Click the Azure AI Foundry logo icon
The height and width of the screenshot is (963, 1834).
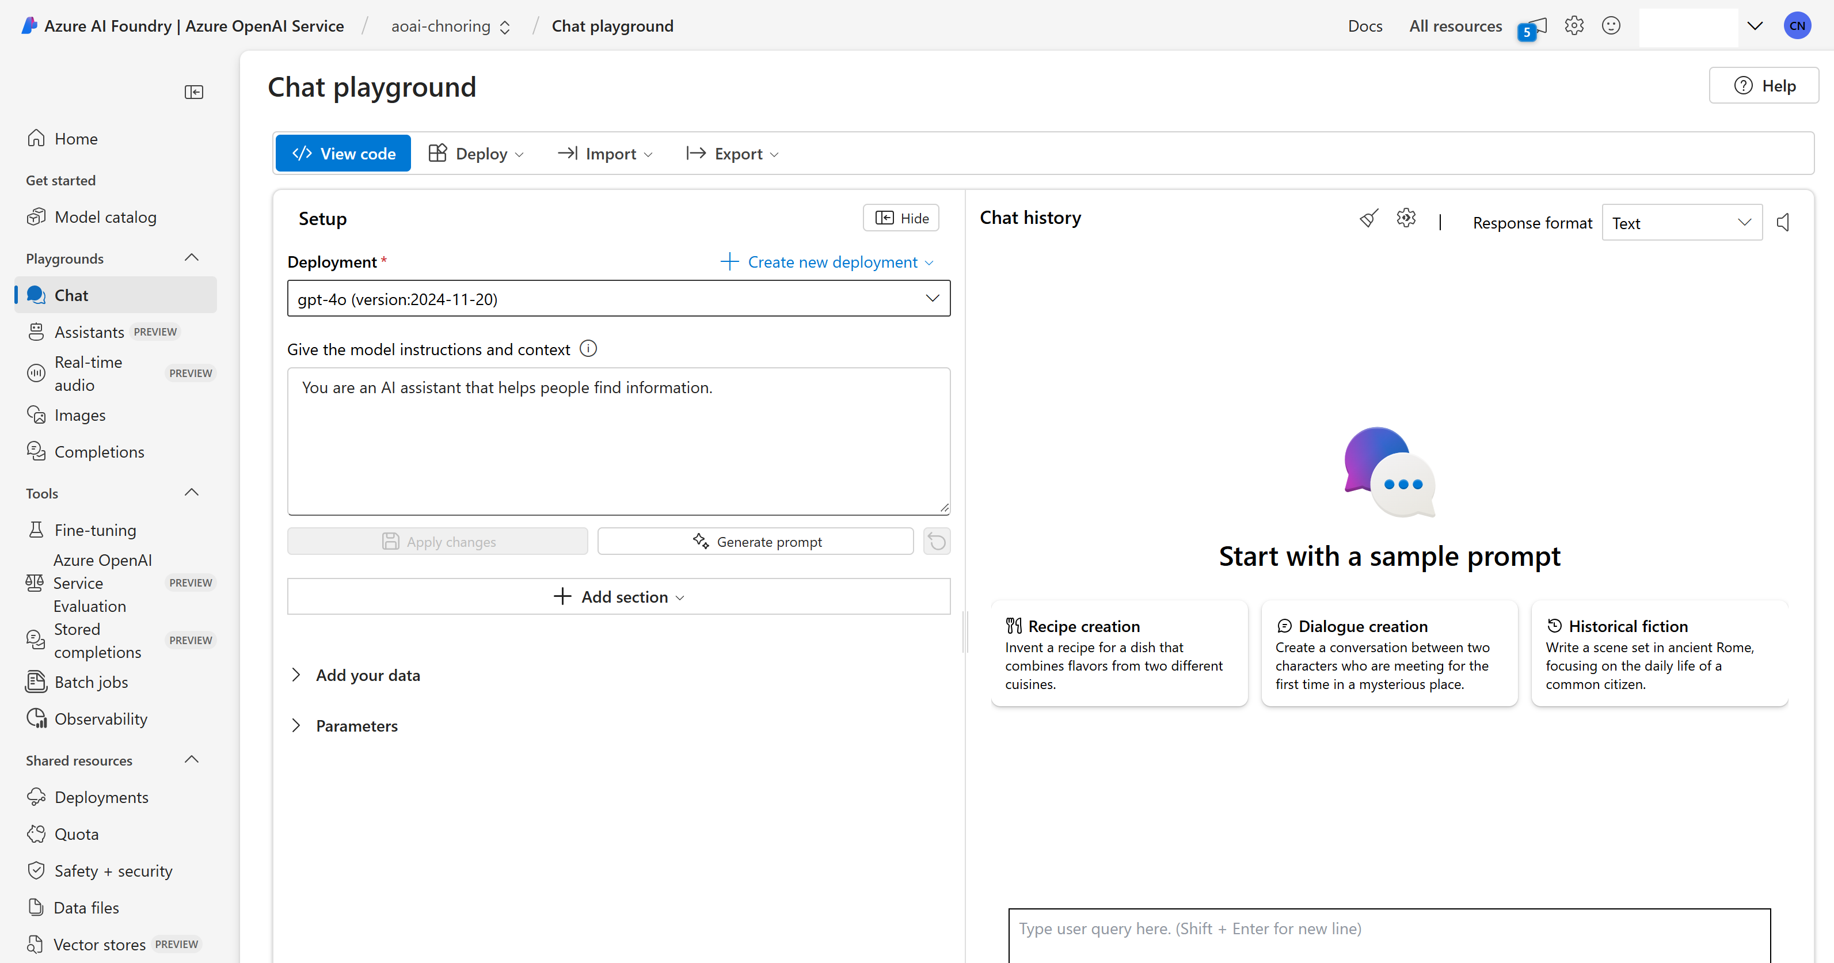pos(29,26)
